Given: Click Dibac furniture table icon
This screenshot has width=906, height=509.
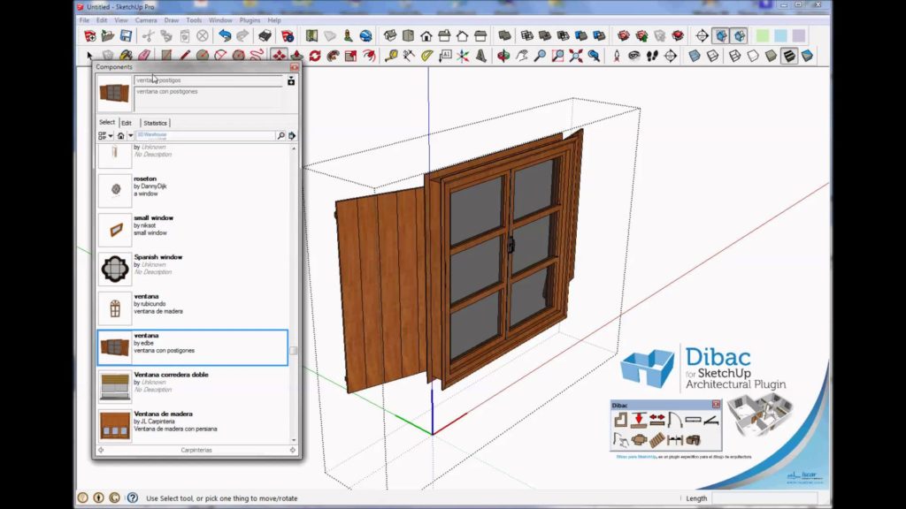Looking at the screenshot, I should [x=639, y=440].
